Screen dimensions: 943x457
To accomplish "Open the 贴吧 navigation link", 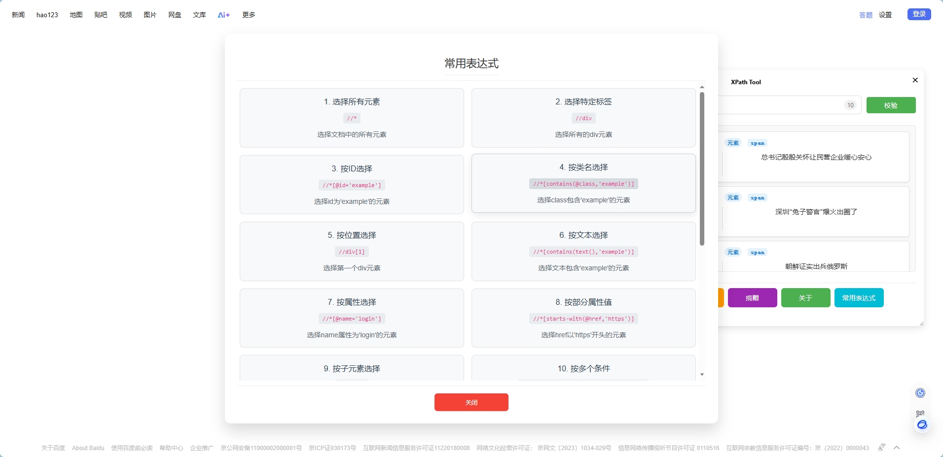I will (101, 15).
